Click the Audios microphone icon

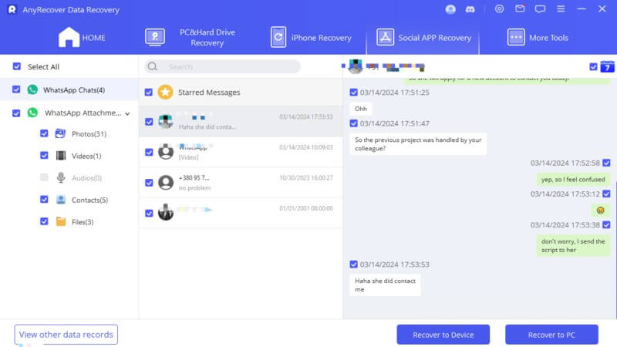coord(61,177)
